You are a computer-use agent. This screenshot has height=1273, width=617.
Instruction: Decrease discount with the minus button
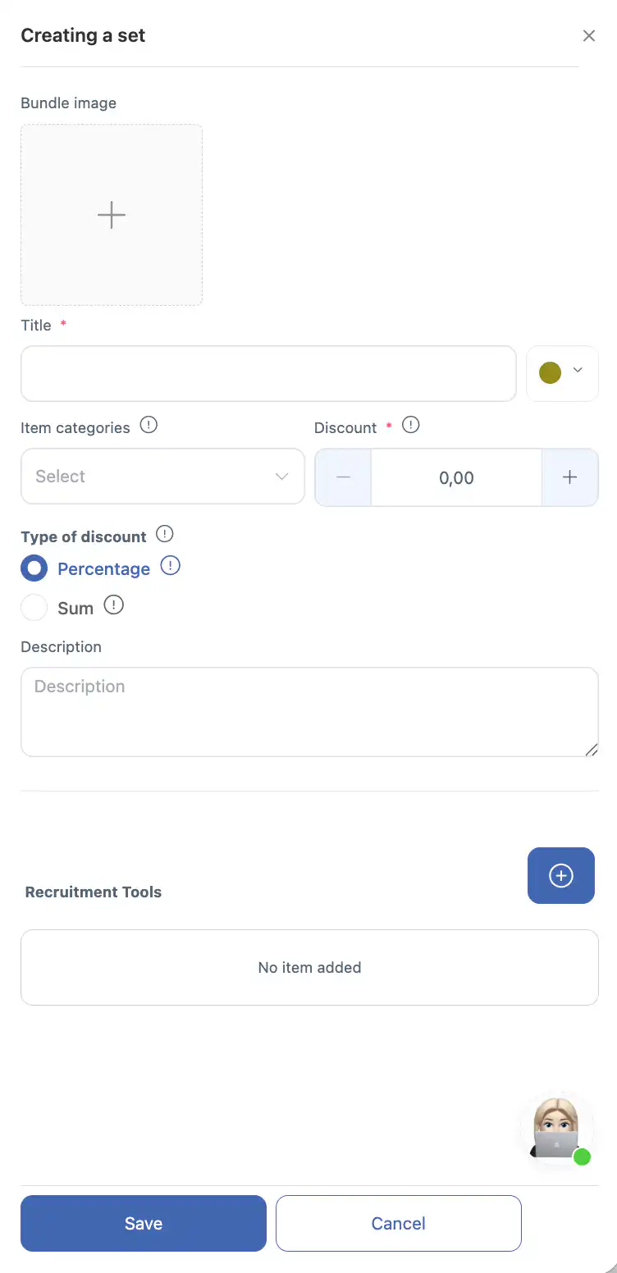(x=343, y=477)
